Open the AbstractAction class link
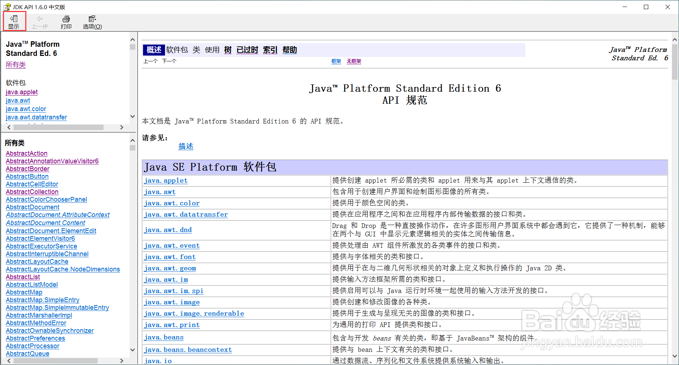Image resolution: width=679 pixels, height=365 pixels. point(26,153)
